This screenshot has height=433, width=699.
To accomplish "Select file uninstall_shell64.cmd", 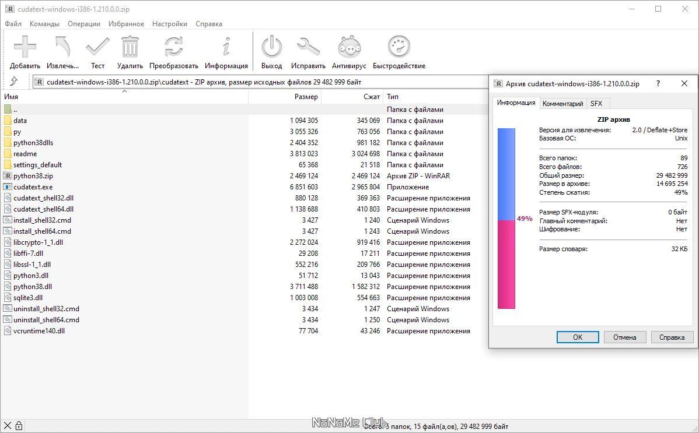I will [x=46, y=320].
